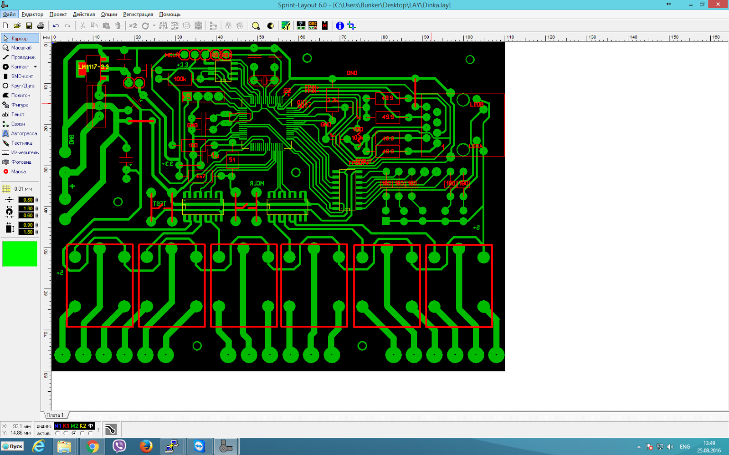Click the blue info icon

pos(340,26)
